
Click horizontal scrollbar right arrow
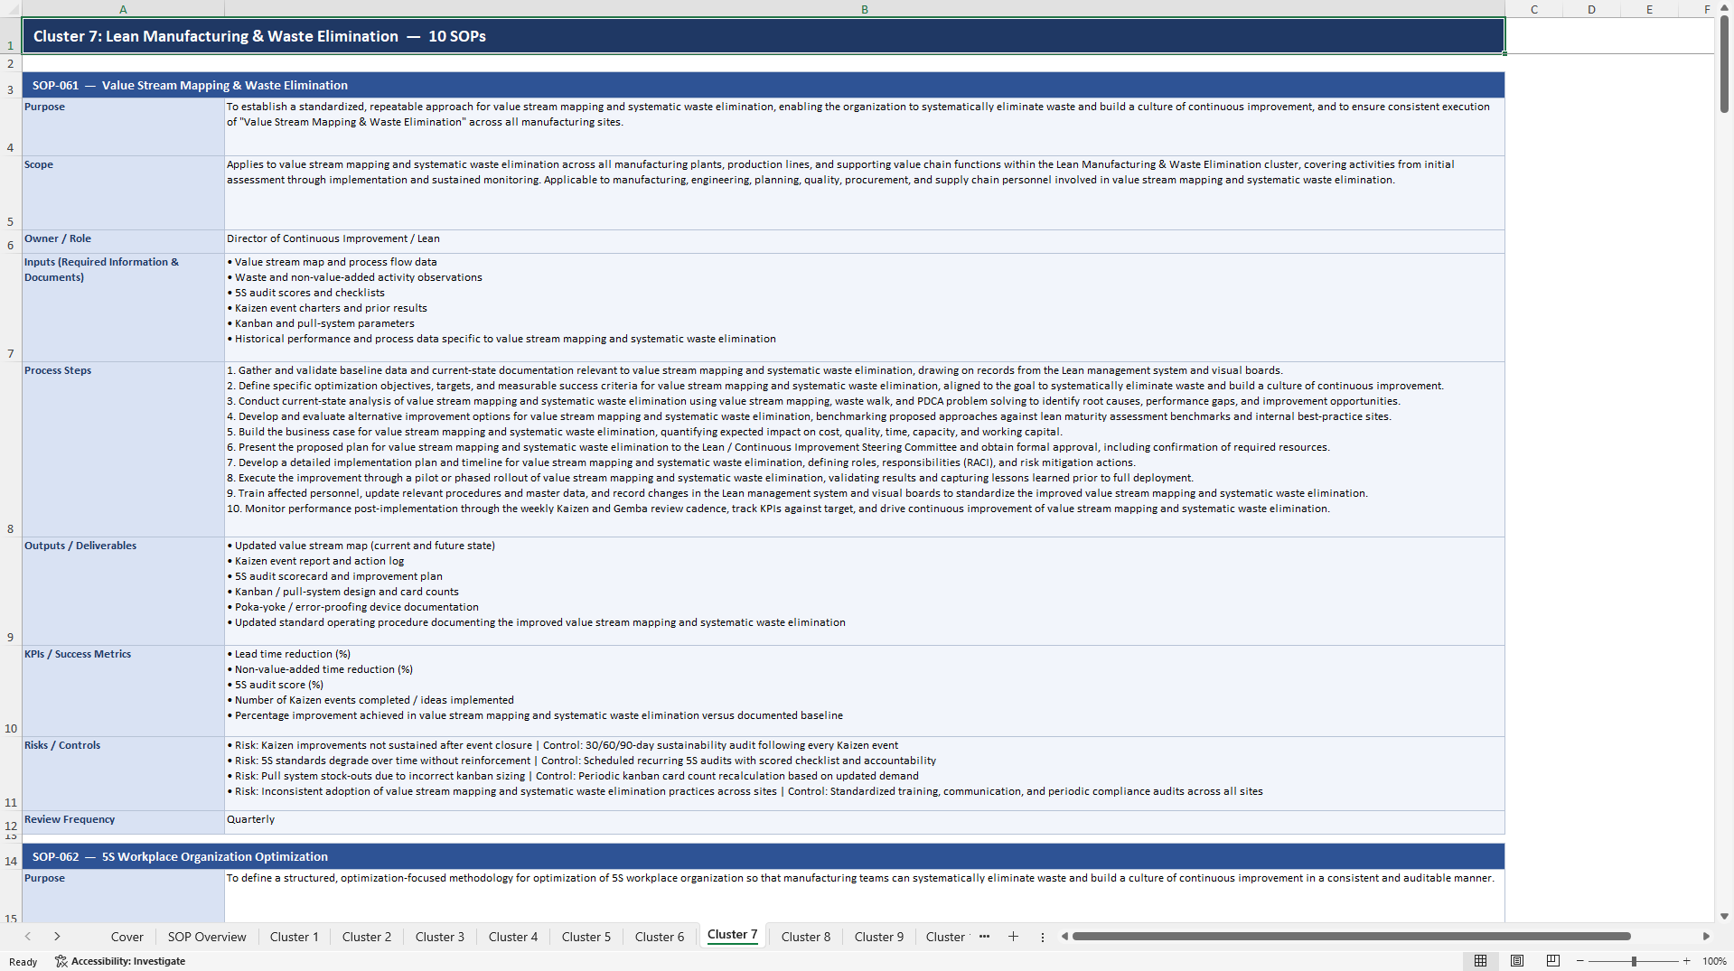point(1706,937)
